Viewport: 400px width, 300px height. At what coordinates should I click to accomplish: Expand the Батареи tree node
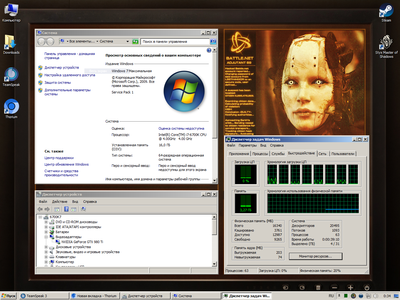(46, 232)
